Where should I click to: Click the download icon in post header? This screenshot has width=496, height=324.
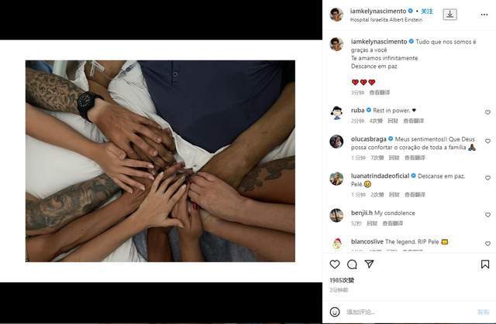point(449,14)
